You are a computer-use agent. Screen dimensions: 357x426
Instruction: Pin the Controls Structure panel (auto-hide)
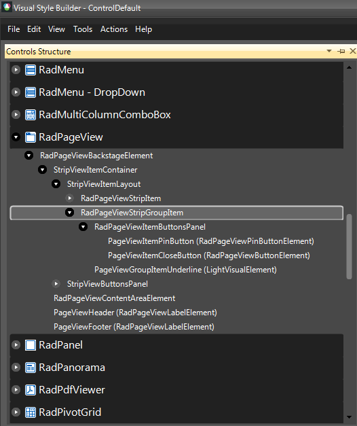click(341, 51)
